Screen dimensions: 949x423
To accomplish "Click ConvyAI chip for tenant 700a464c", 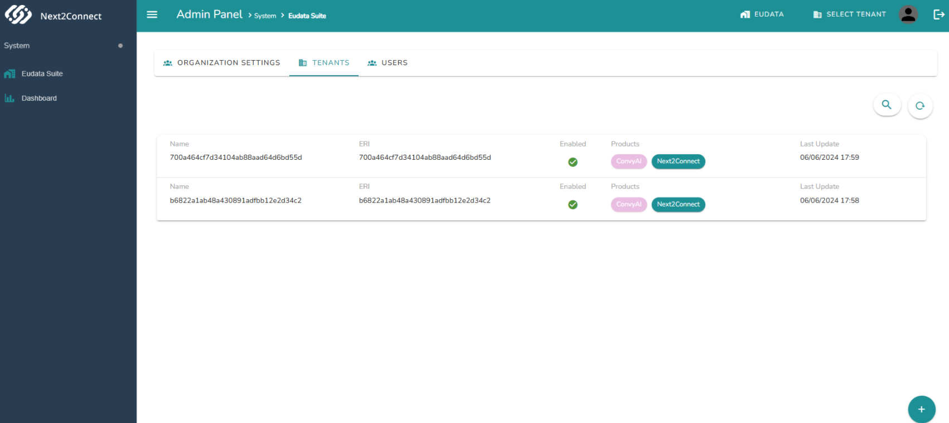I will 629,161.
